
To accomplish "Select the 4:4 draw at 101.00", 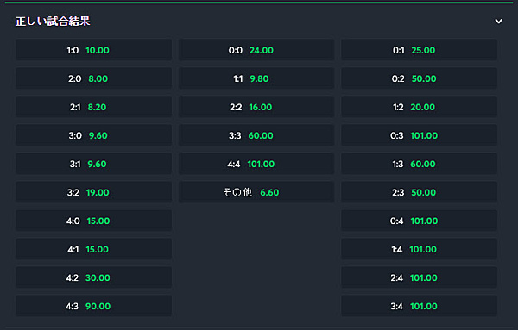I will pyautogui.click(x=256, y=164).
